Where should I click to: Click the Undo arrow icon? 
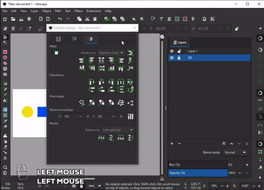(60, 19)
